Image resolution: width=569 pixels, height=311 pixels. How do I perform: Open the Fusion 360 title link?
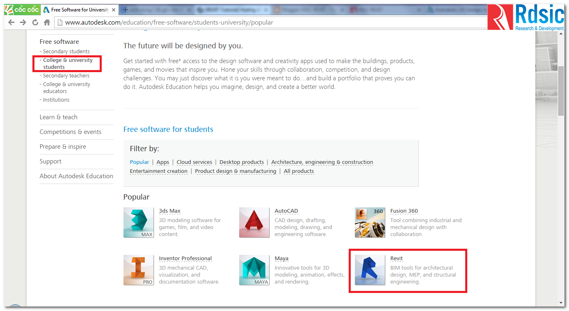[x=404, y=211]
